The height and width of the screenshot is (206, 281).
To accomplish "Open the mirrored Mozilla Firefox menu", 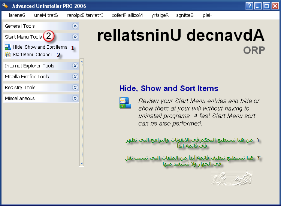I will [127, 15].
